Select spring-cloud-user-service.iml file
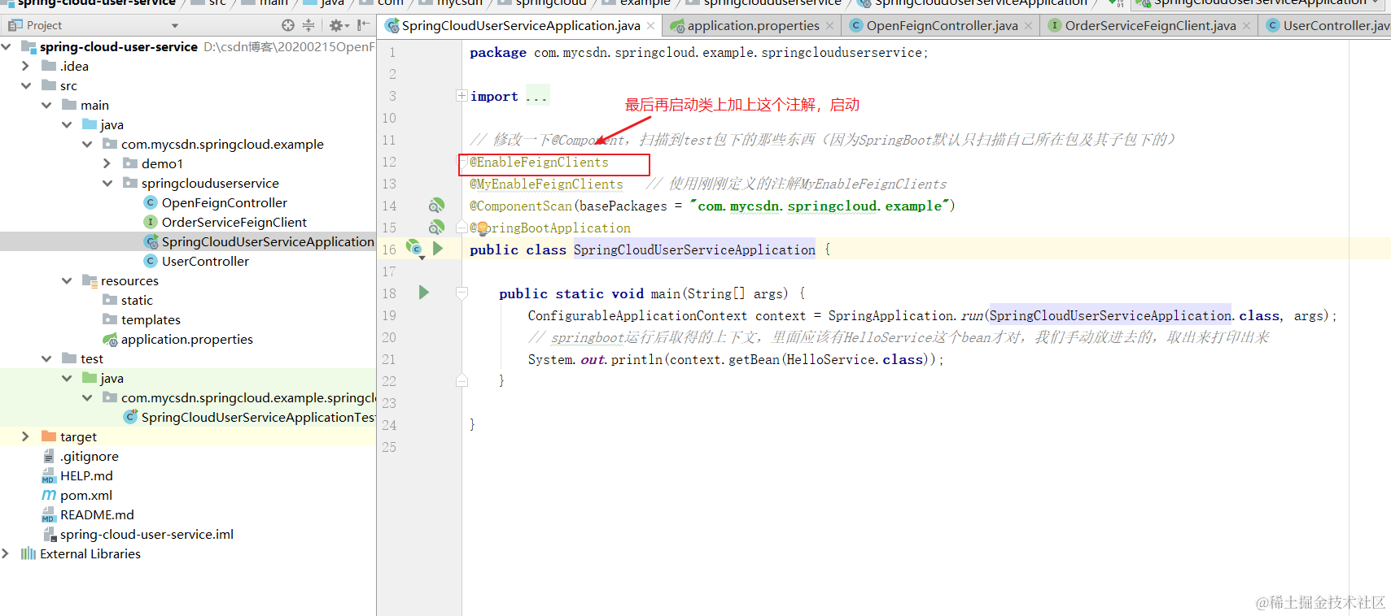Viewport: 1391px width, 616px height. pos(147,534)
